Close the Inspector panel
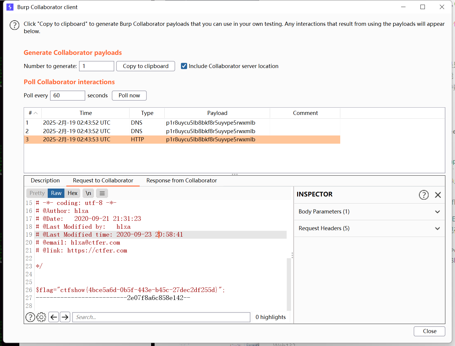The height and width of the screenshot is (346, 455). click(x=438, y=195)
